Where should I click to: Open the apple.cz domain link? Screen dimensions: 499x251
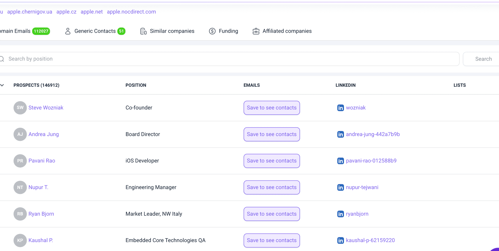point(66,12)
